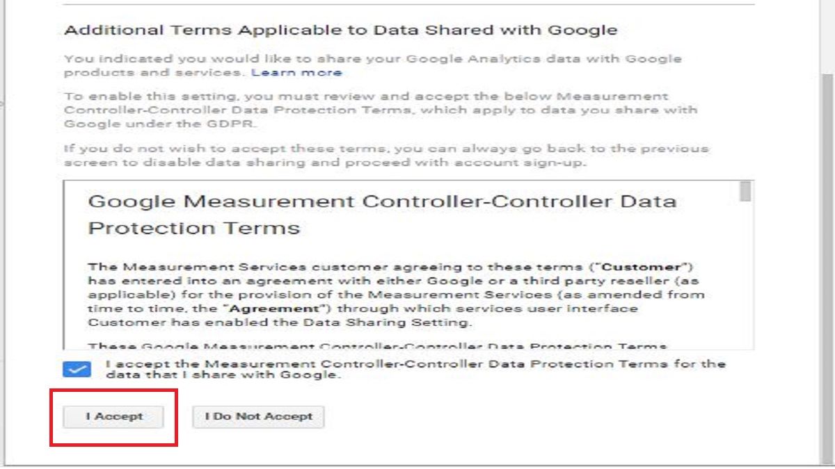
Task: Click the Additional Terms Applicable heading
Action: pyautogui.click(x=340, y=31)
